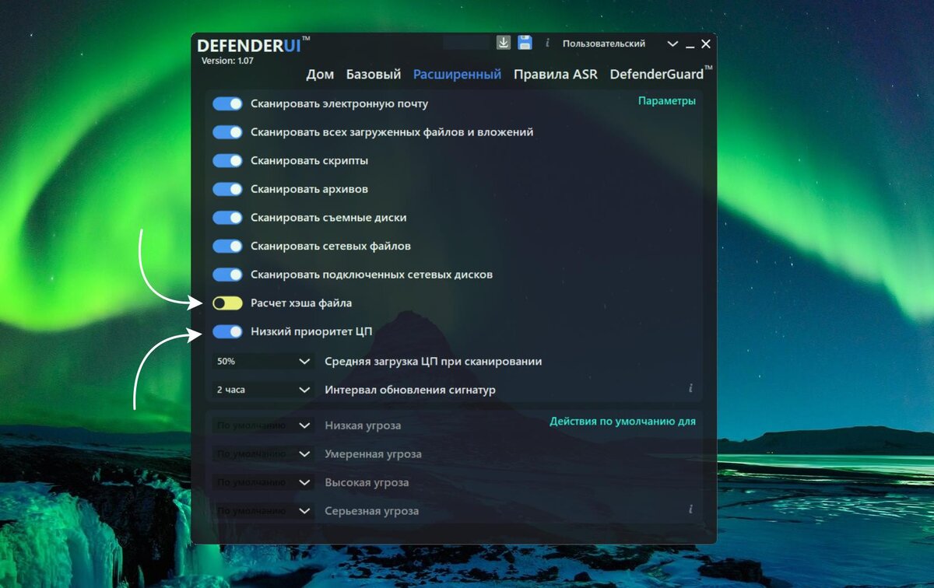Click the blue floppy disk save icon
Screen dimensions: 934x588
(525, 43)
